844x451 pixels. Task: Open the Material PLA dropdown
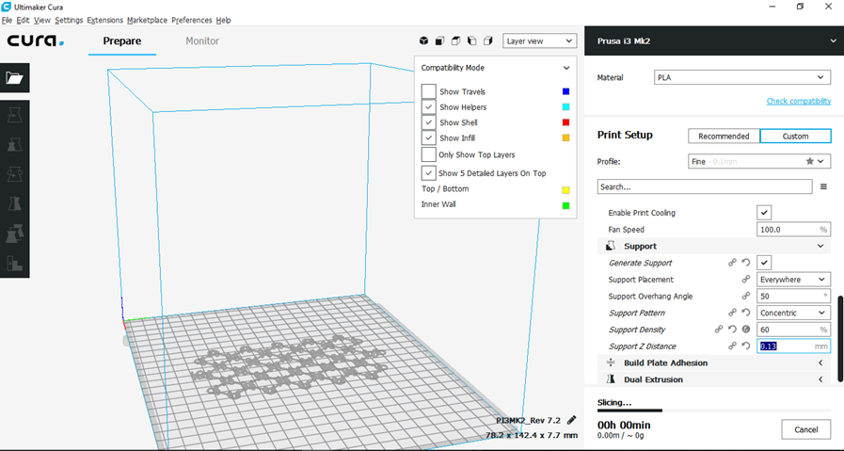(x=741, y=77)
